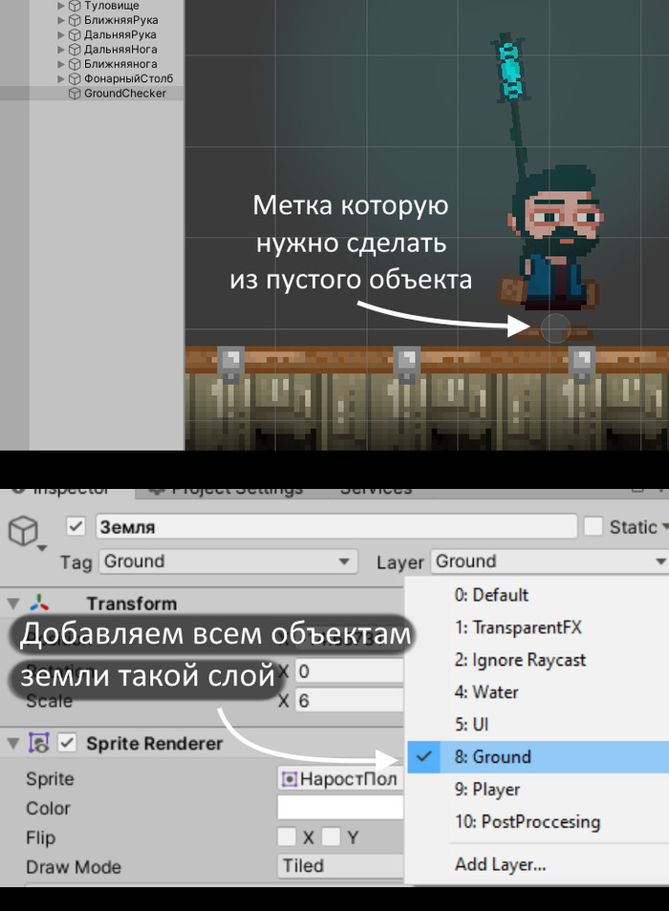Click the cube icon beside БлижняяРука

[x=76, y=20]
